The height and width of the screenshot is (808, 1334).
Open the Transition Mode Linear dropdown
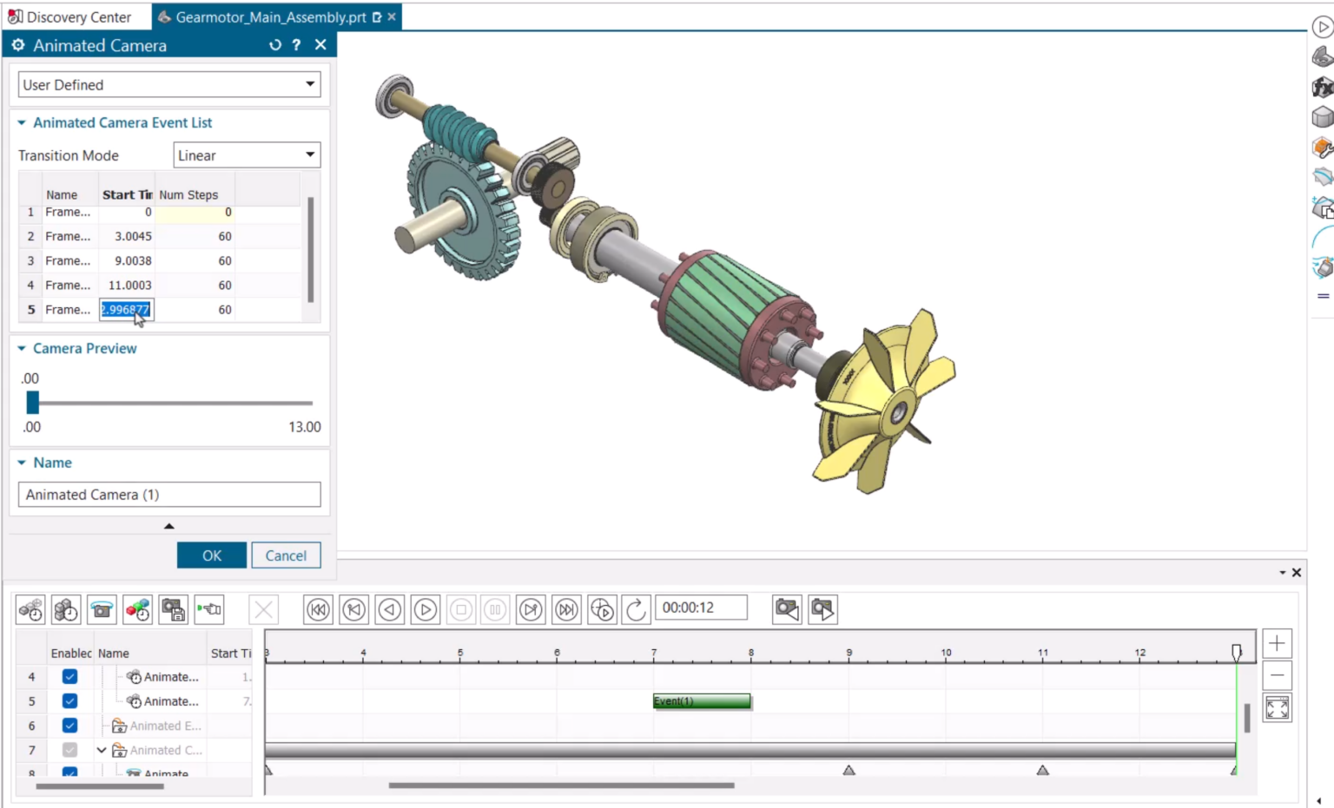pyautogui.click(x=247, y=155)
